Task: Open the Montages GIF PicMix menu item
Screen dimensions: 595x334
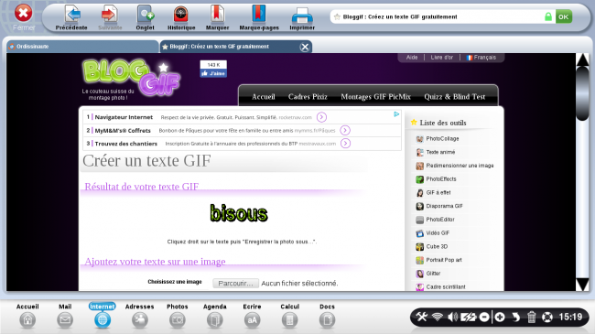Action: tap(375, 97)
